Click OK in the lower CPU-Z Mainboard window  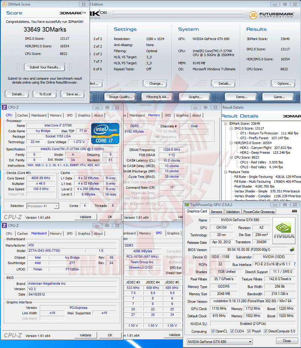[110, 335]
